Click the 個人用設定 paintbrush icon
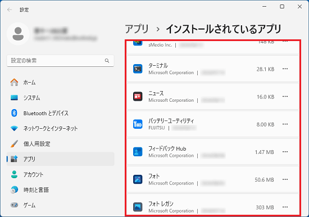309x217 pixels. (14, 144)
